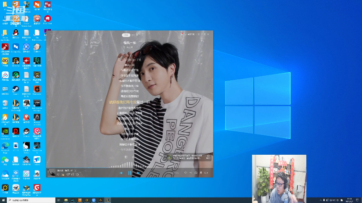Pause the song in the music player
This screenshot has height=203, width=362.
(x=129, y=173)
